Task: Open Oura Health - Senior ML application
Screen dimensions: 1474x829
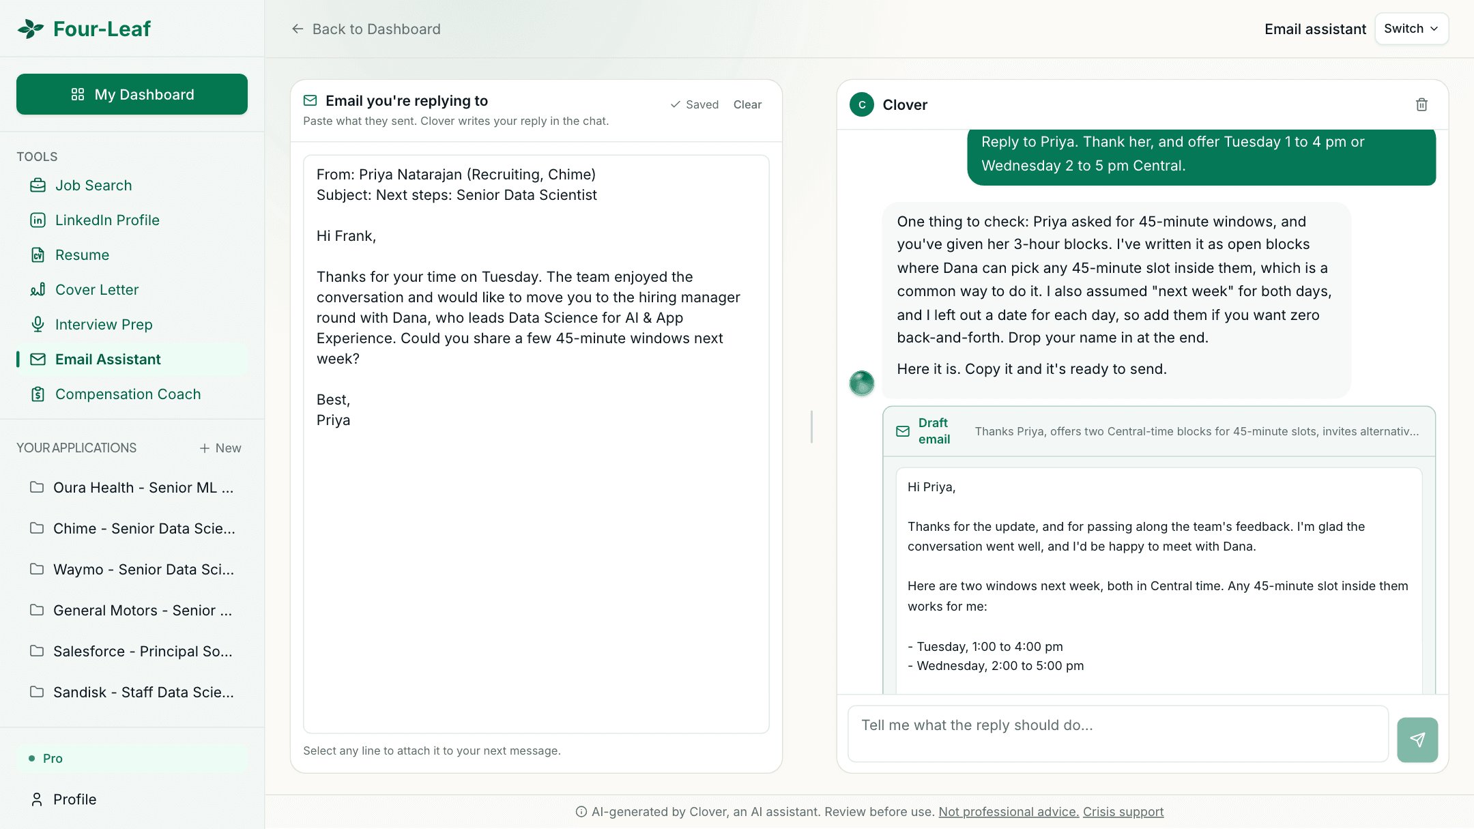Action: coord(132,488)
